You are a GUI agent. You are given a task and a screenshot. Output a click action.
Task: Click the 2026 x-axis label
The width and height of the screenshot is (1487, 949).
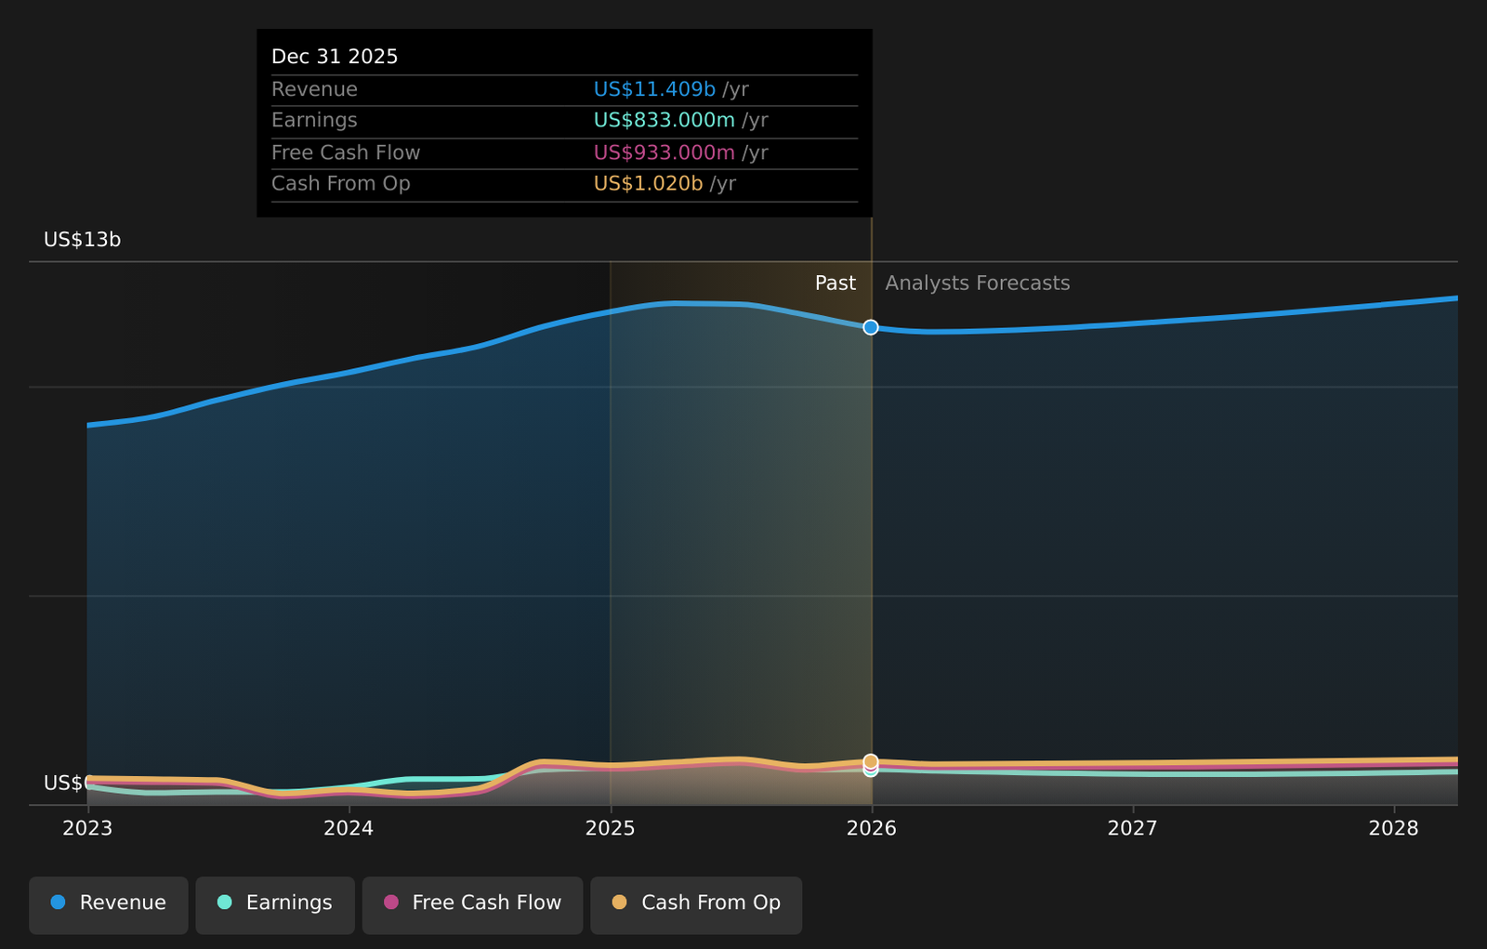coord(872,828)
